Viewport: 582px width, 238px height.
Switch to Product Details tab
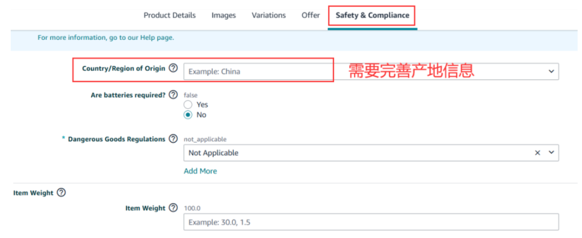point(170,16)
